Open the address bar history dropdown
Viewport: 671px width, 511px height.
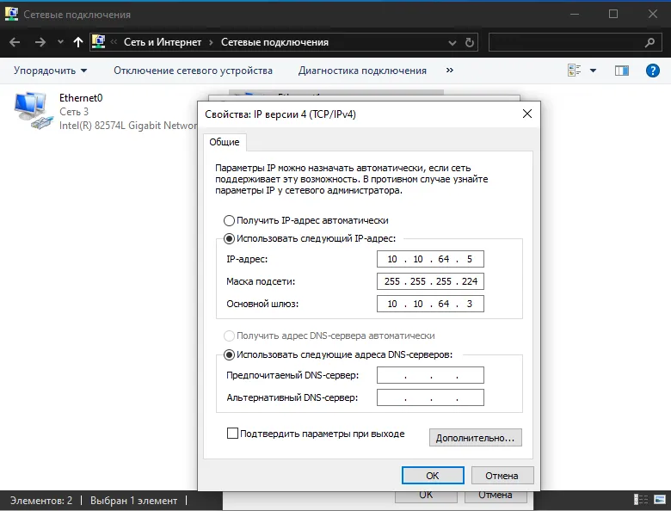click(x=452, y=42)
